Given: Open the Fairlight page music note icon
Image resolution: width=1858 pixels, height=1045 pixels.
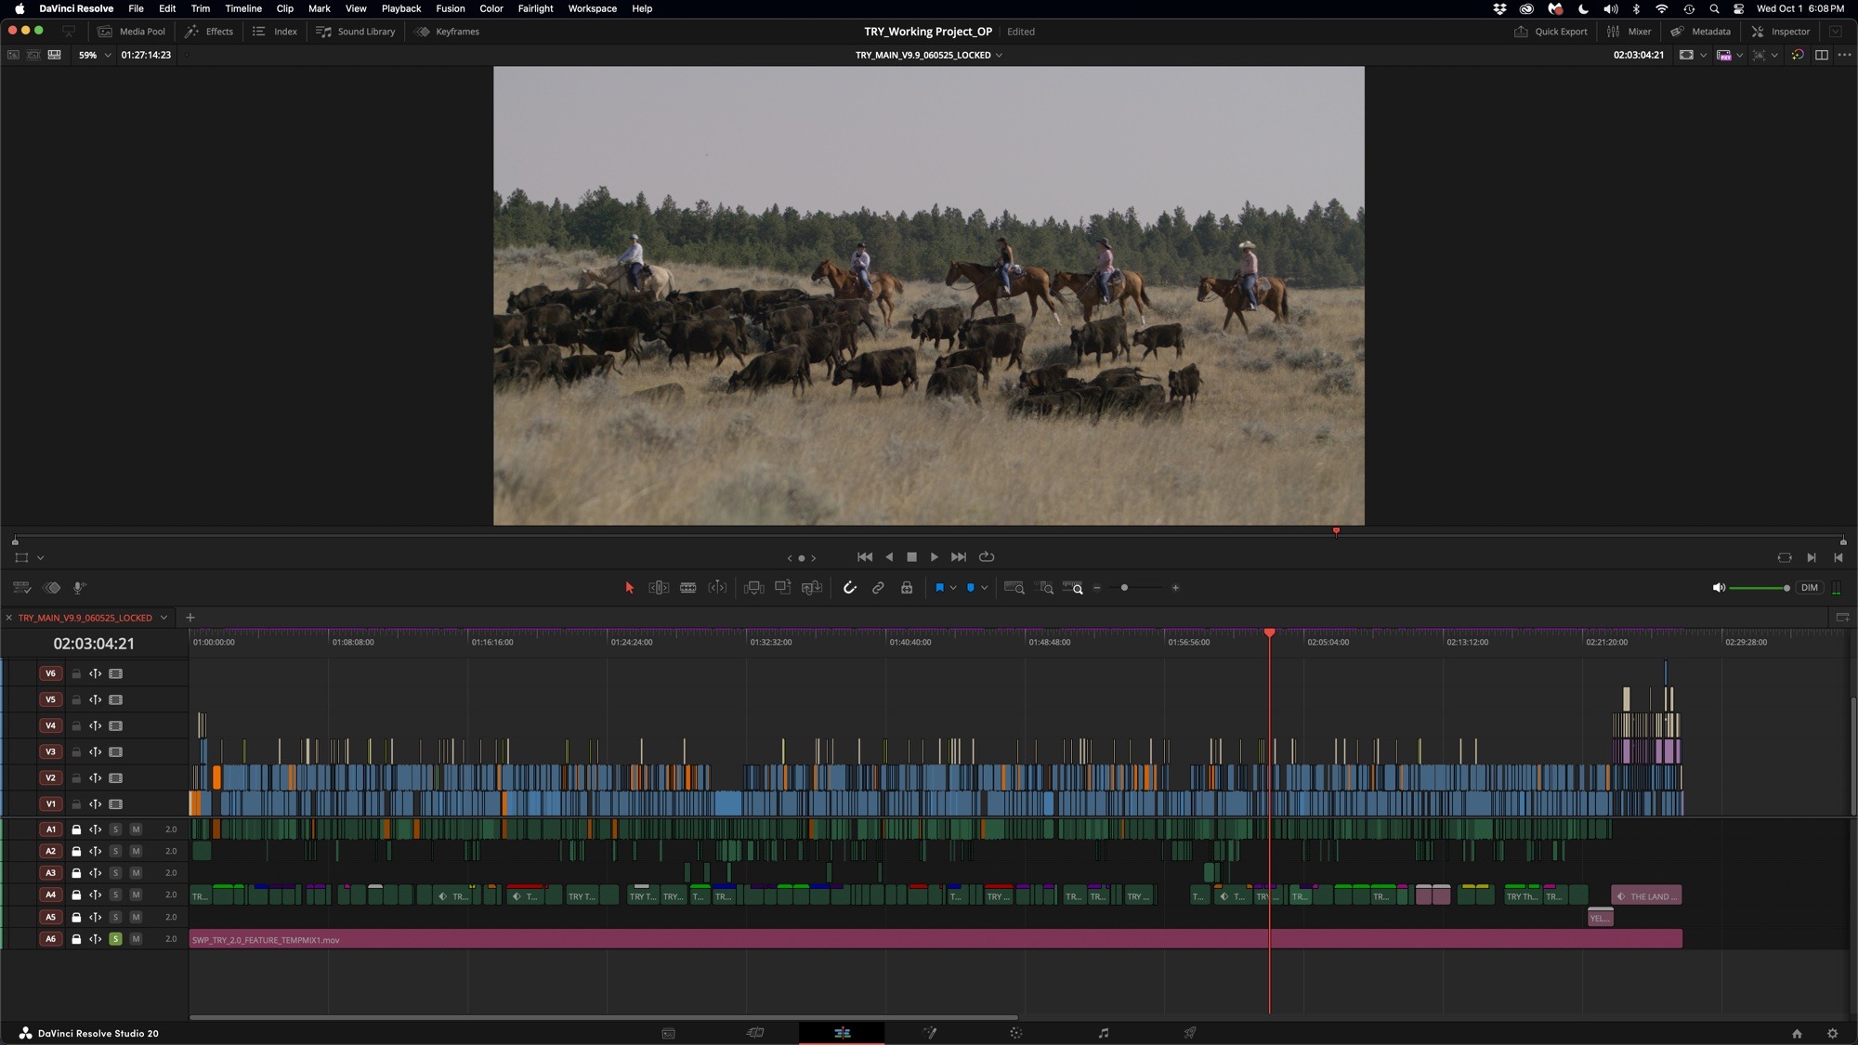Looking at the screenshot, I should 1103,1033.
